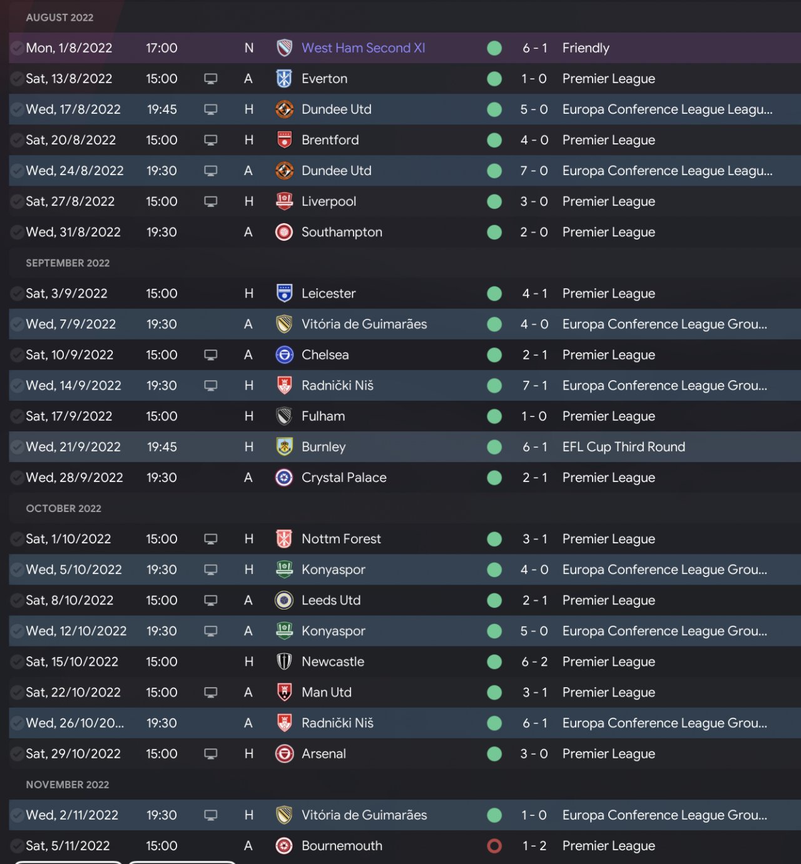Click the TV broadcast icon for Man Utd fixture
The width and height of the screenshot is (801, 864).
coord(211,693)
